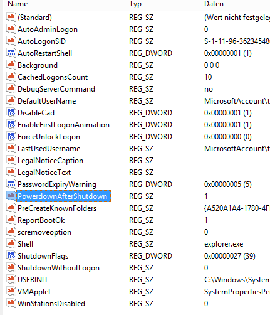This screenshot has width=270, height=315.
Task: Click the icon next to LastUsedUsername
Action: tap(11, 148)
